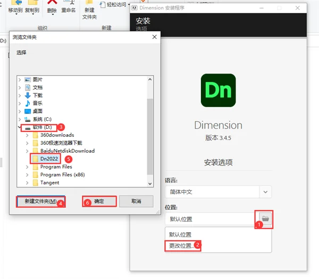Click 复制到 in Explorer ribbon
The height and width of the screenshot is (279, 319).
click(x=32, y=7)
